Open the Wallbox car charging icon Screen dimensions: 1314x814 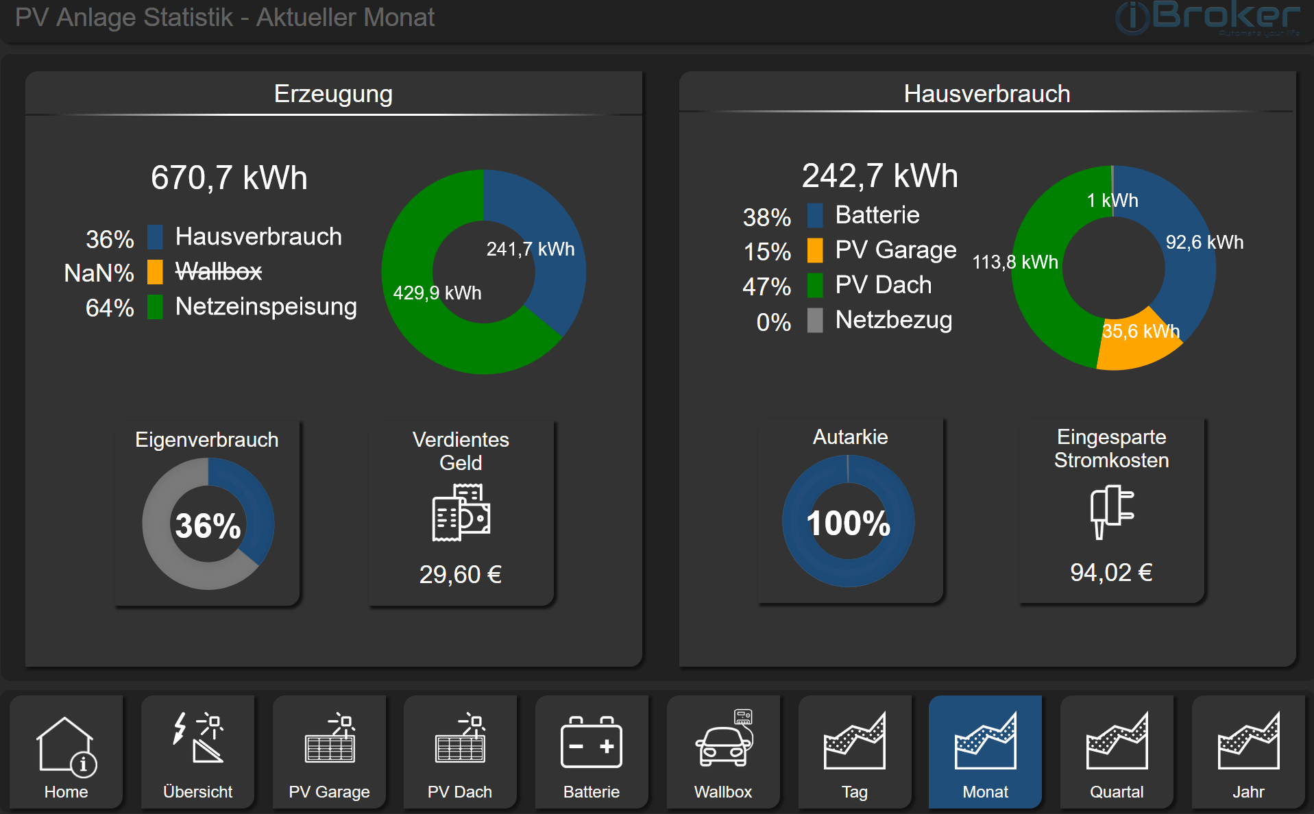tap(723, 740)
